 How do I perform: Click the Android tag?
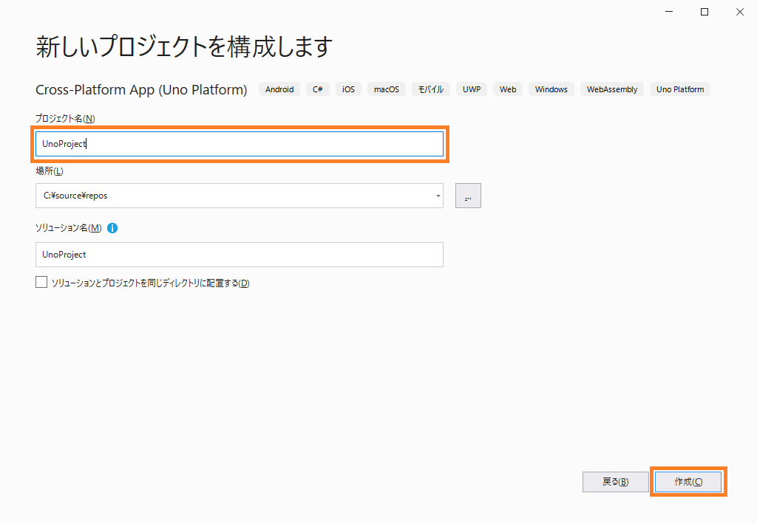pos(279,89)
